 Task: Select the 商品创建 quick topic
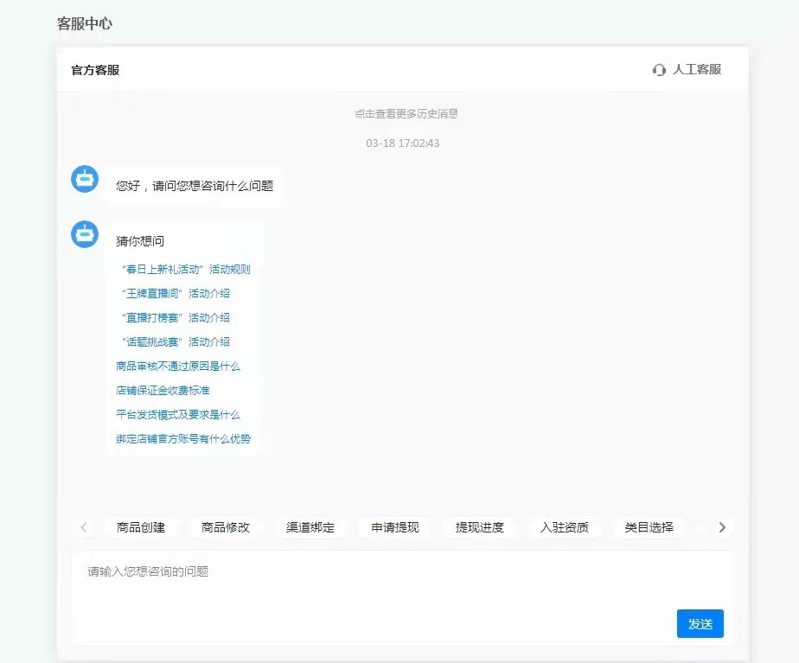click(141, 527)
